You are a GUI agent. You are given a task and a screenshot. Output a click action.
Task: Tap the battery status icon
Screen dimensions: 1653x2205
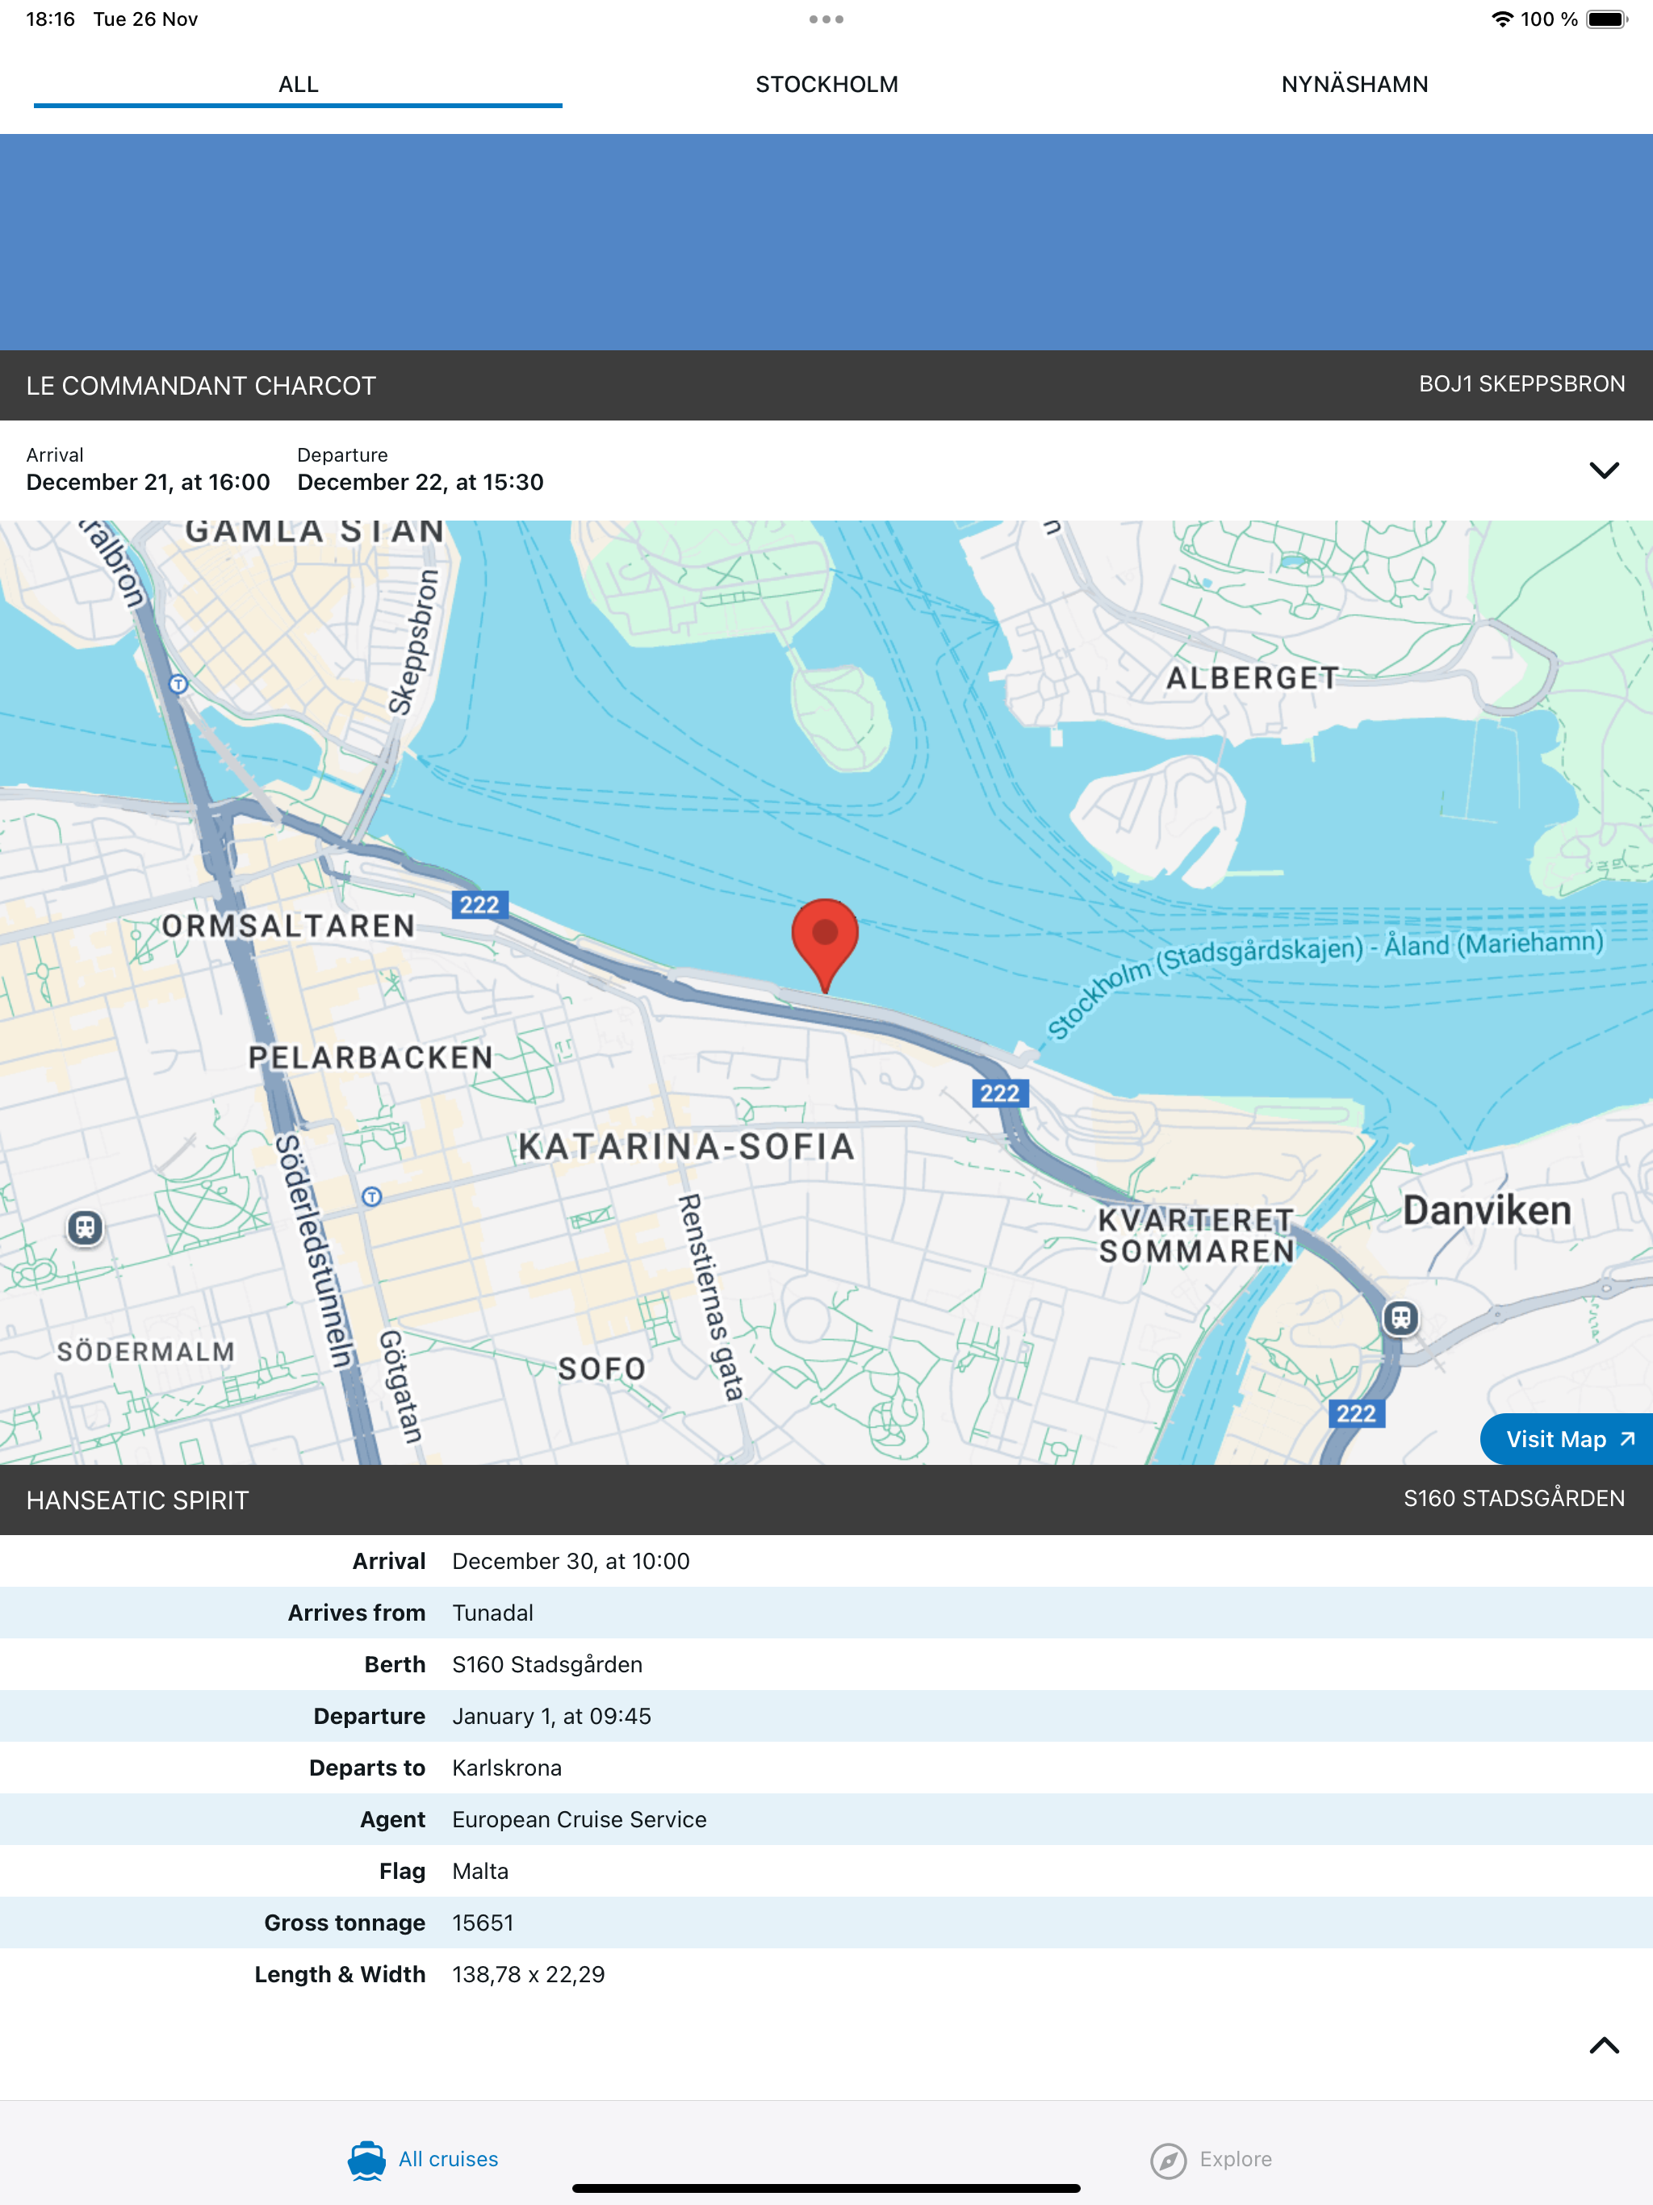coord(1606,19)
